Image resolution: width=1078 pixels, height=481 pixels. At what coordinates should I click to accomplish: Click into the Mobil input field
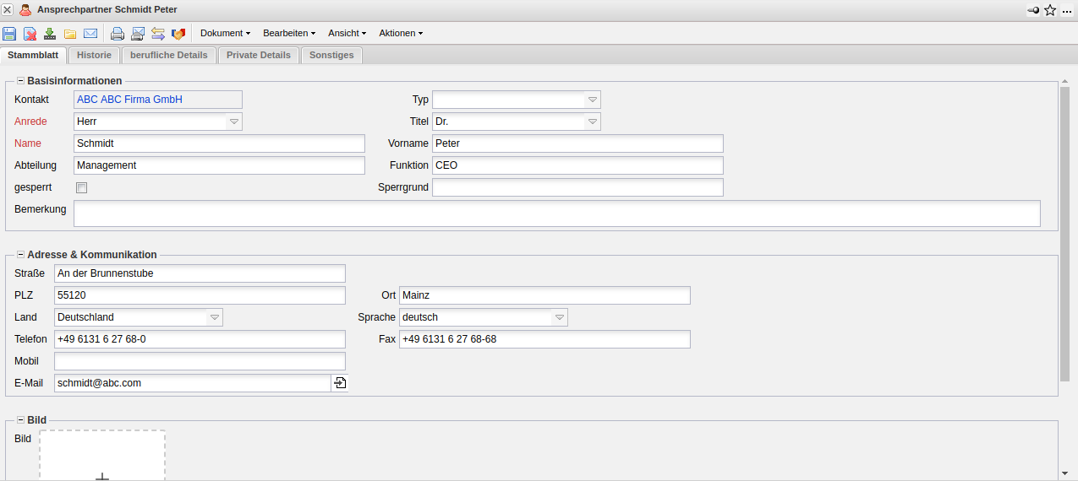pyautogui.click(x=200, y=361)
